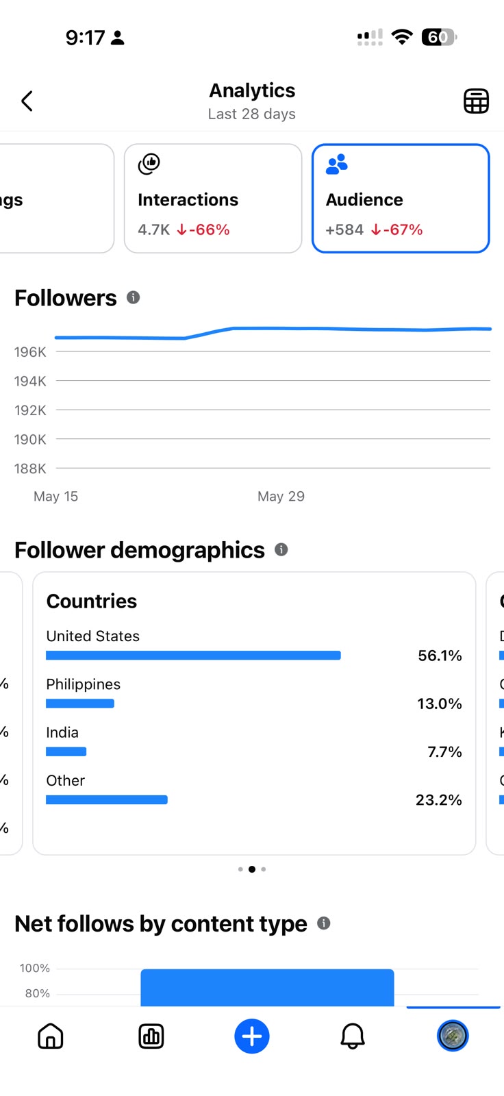Image resolution: width=504 pixels, height=1096 pixels.
Task: Tap info icon beside Follower demographics
Action: tap(281, 549)
